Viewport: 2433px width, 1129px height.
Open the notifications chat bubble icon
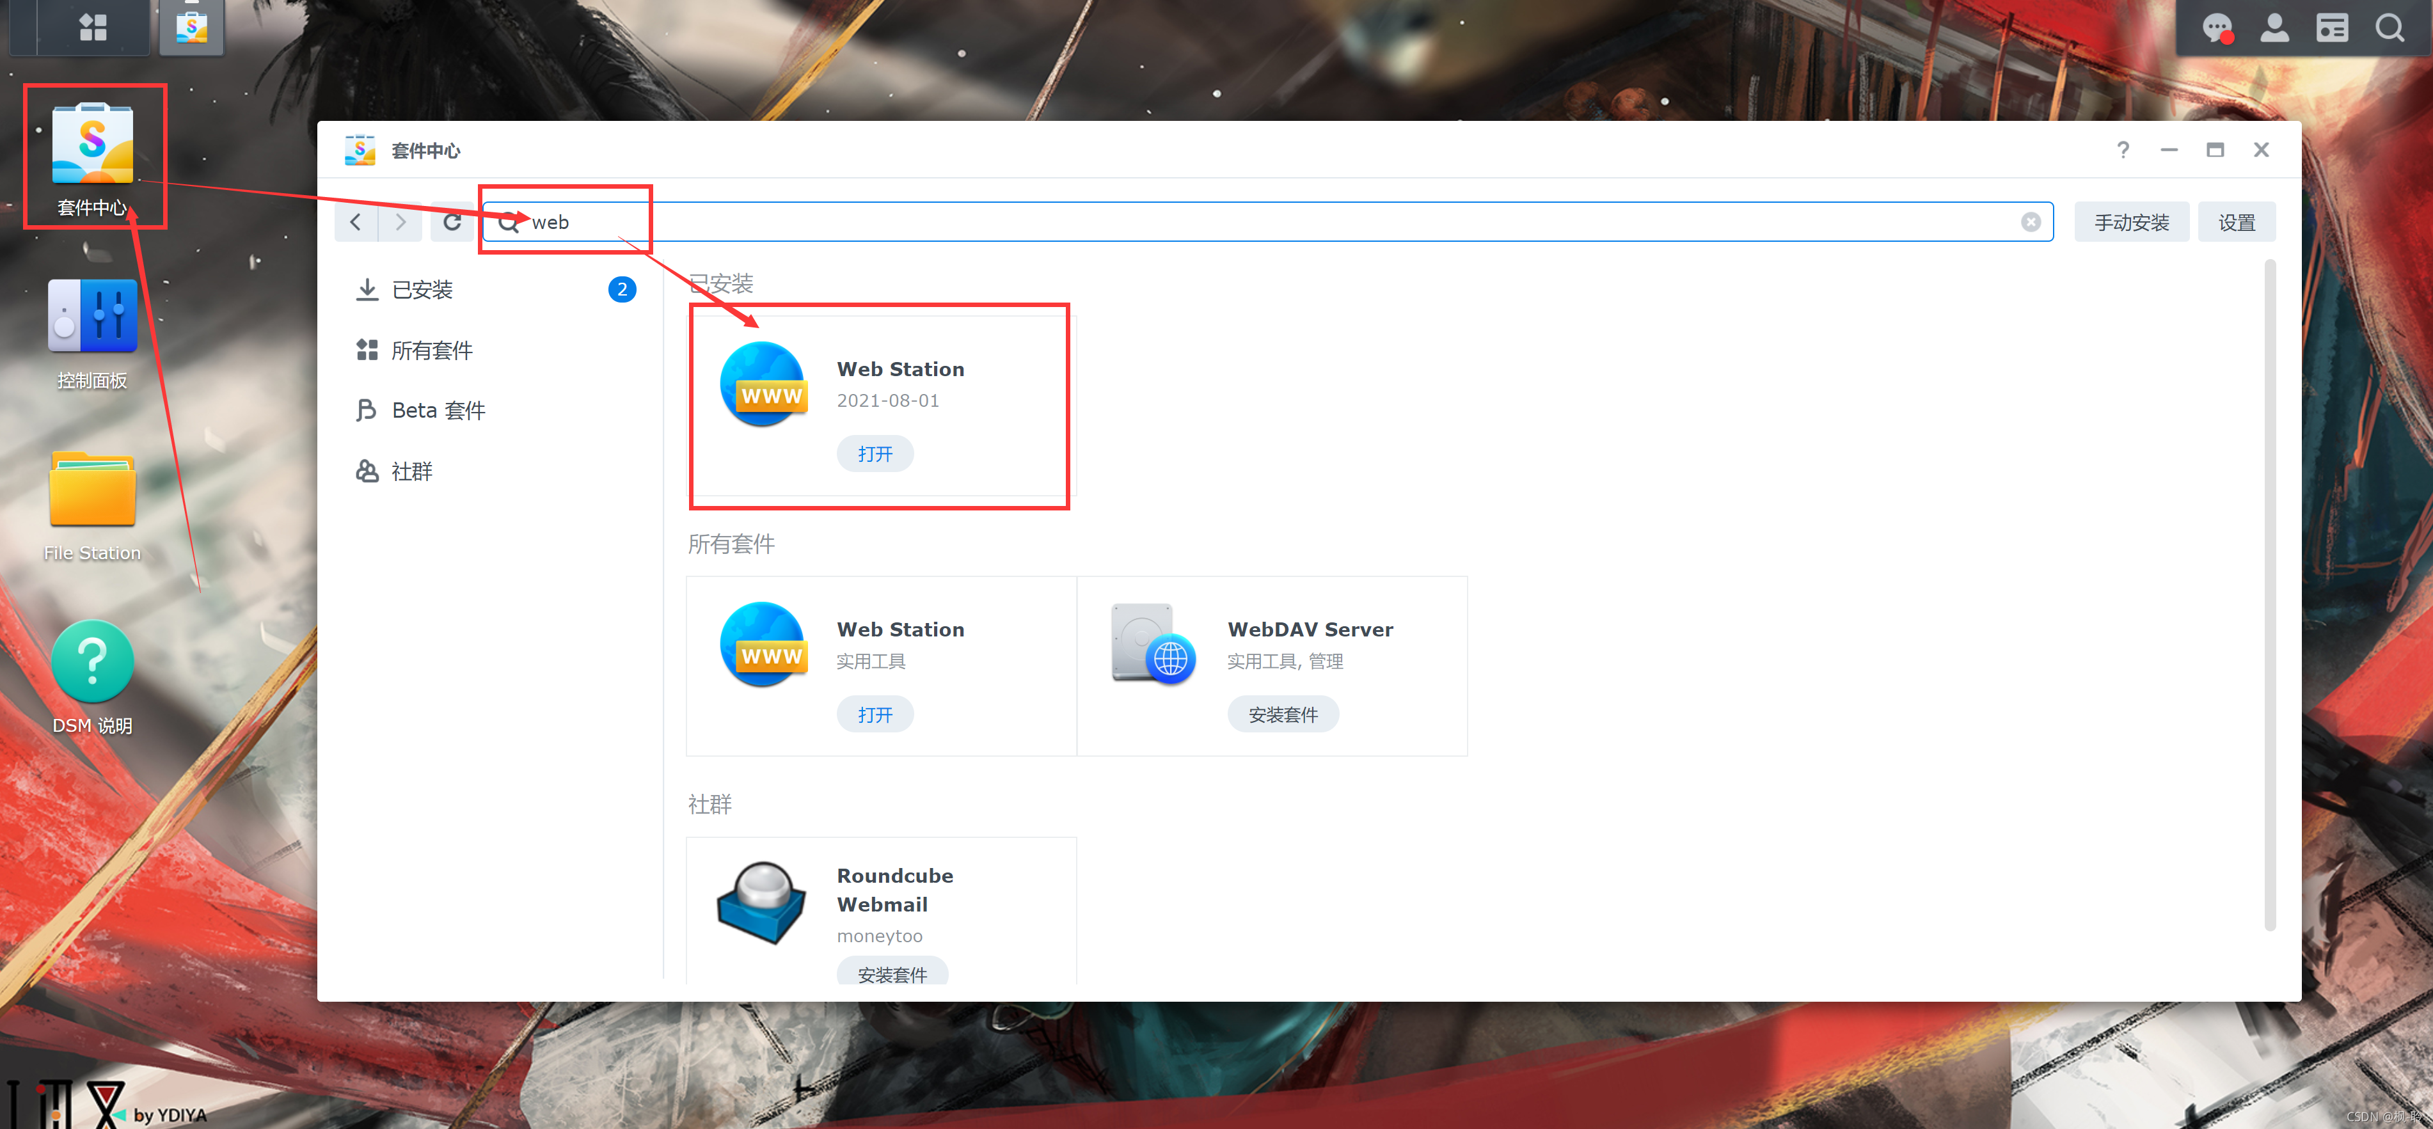[2217, 28]
